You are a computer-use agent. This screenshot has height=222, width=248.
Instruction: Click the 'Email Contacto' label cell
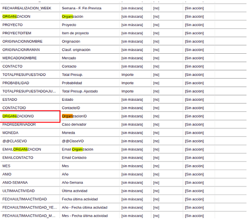coord(89,158)
